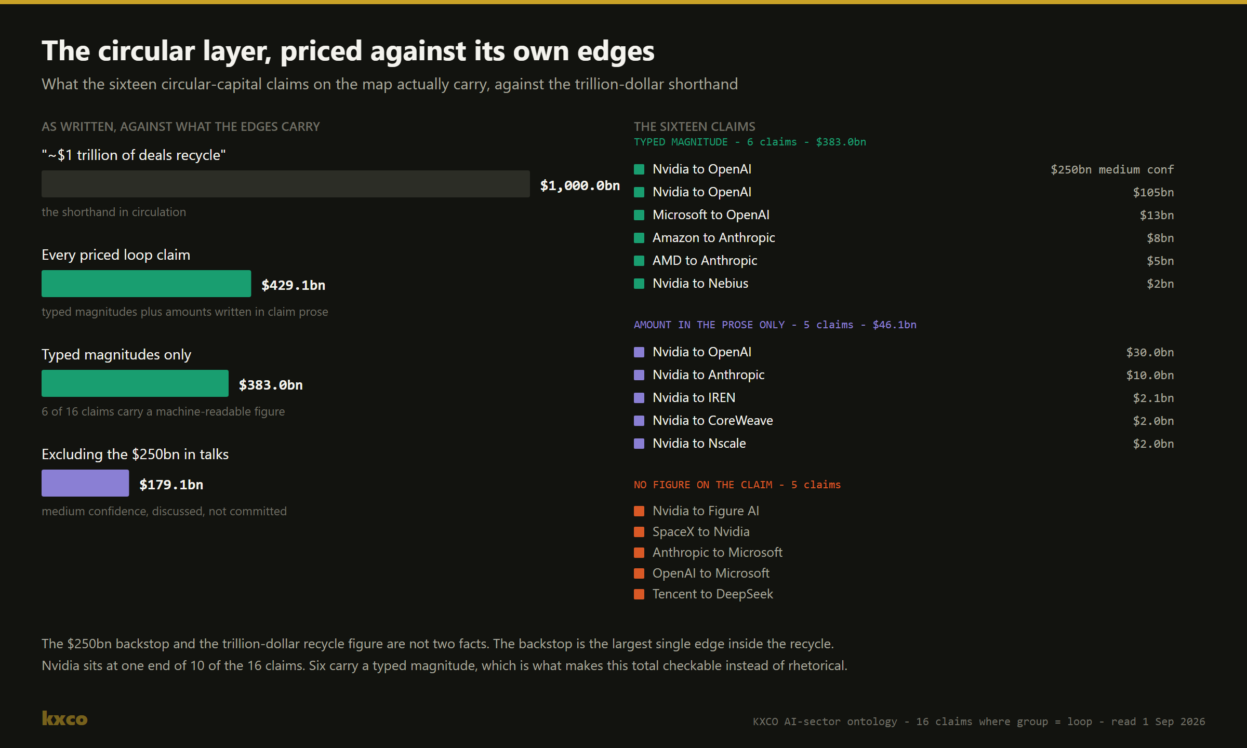1247x748 pixels.
Task: Click the orange swatch beside OpenAI to Microsoft
Action: (x=639, y=573)
